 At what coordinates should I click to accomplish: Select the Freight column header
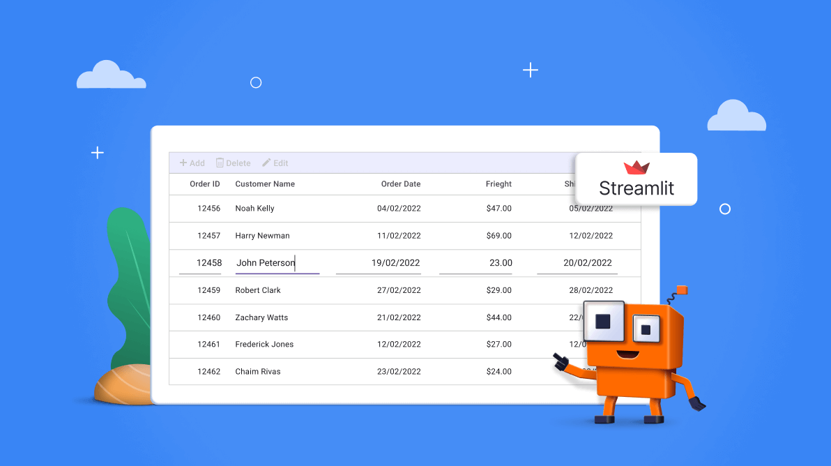click(x=498, y=183)
